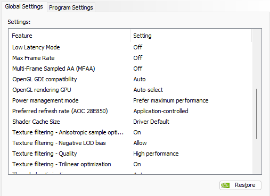
Task: Click the Feature column header
Action: [x=69, y=36]
